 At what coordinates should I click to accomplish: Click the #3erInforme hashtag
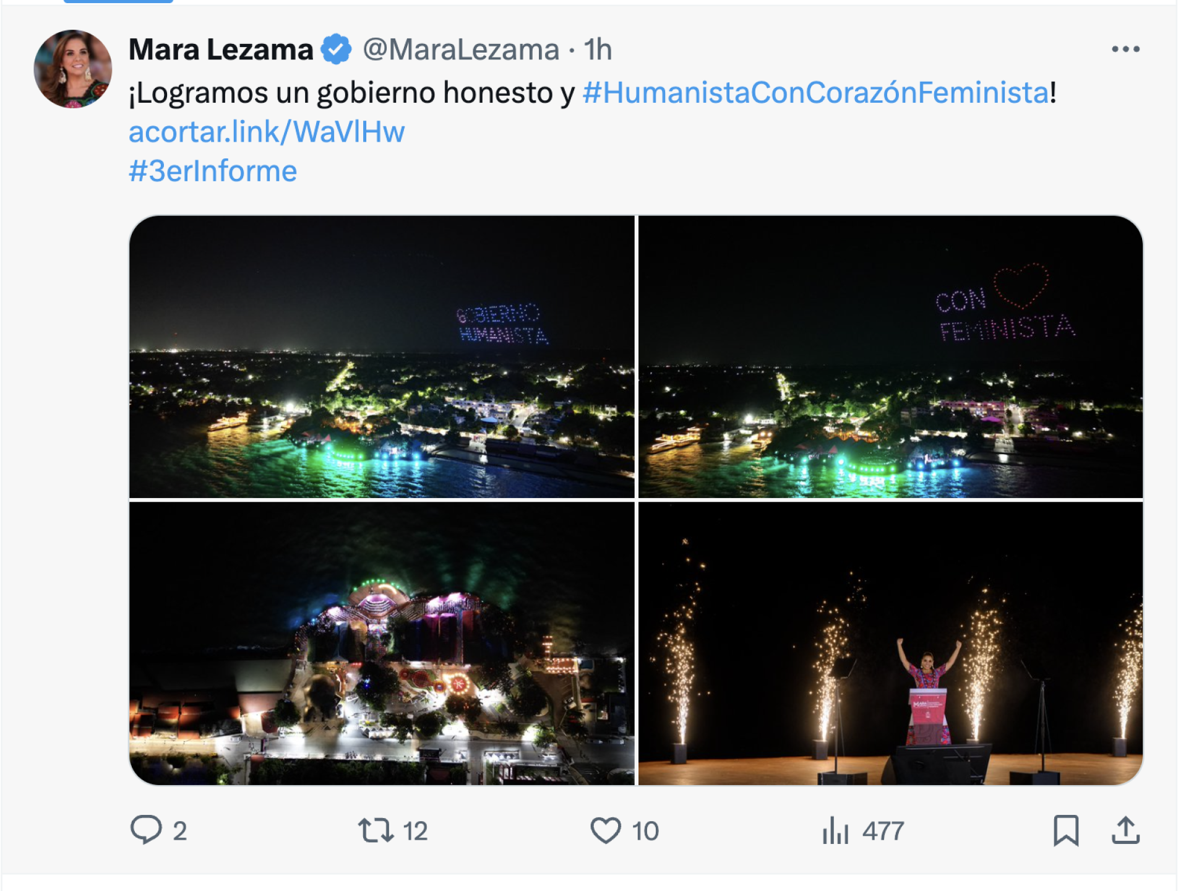[x=213, y=171]
